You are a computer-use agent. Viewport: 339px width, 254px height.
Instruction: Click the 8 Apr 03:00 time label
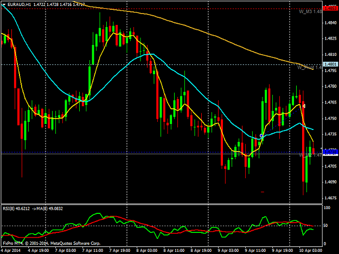tap(147, 251)
